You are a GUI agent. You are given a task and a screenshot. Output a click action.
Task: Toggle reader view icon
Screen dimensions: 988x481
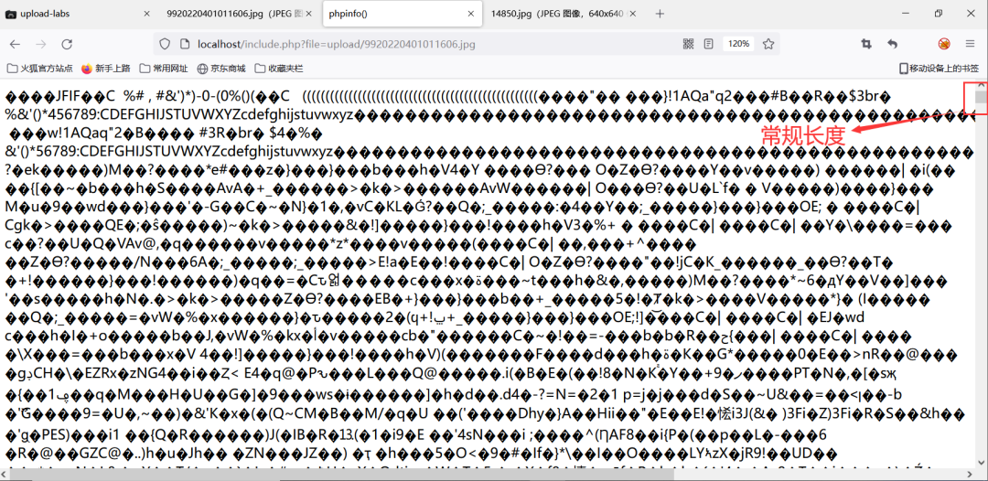tap(709, 44)
